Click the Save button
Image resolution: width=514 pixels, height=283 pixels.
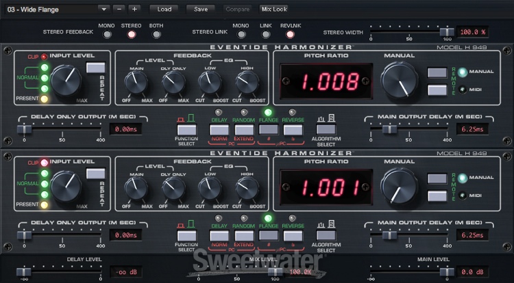pos(201,9)
